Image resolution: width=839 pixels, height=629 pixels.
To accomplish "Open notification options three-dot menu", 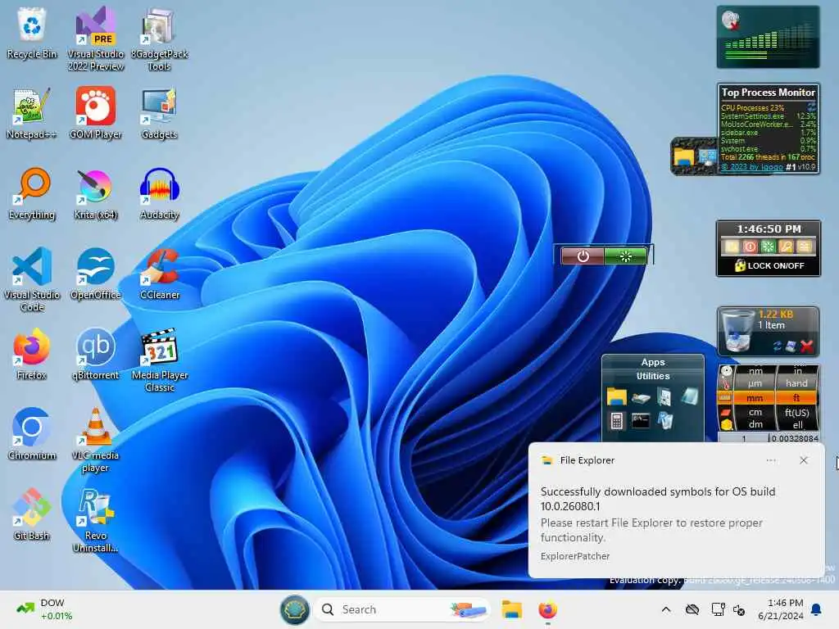I will coord(771,460).
